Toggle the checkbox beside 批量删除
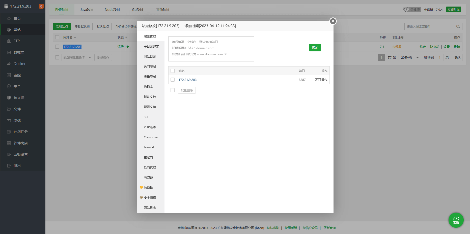 (x=173, y=90)
